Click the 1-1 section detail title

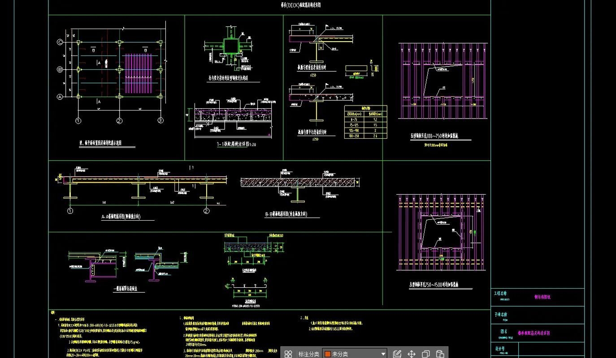236,145
